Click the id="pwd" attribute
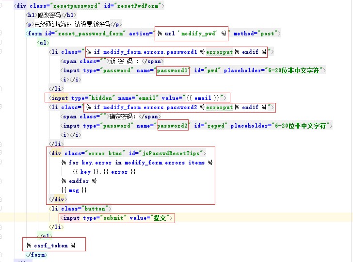 208,70
